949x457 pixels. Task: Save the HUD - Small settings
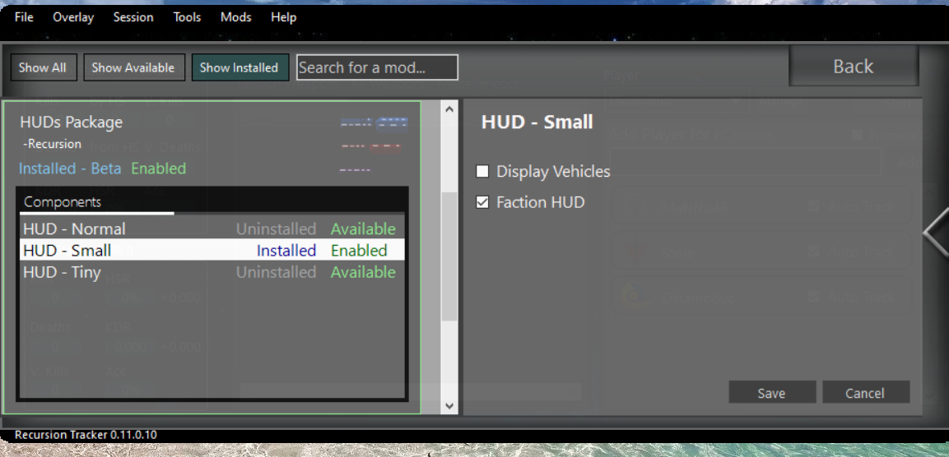pos(771,393)
